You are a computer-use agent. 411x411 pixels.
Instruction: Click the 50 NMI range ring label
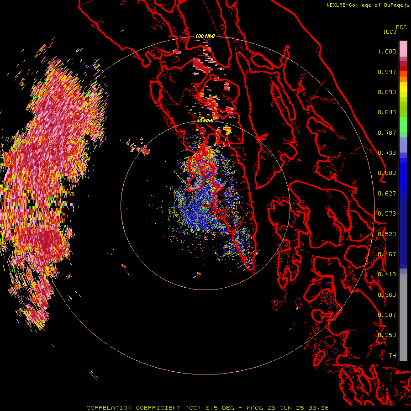[x=205, y=121]
